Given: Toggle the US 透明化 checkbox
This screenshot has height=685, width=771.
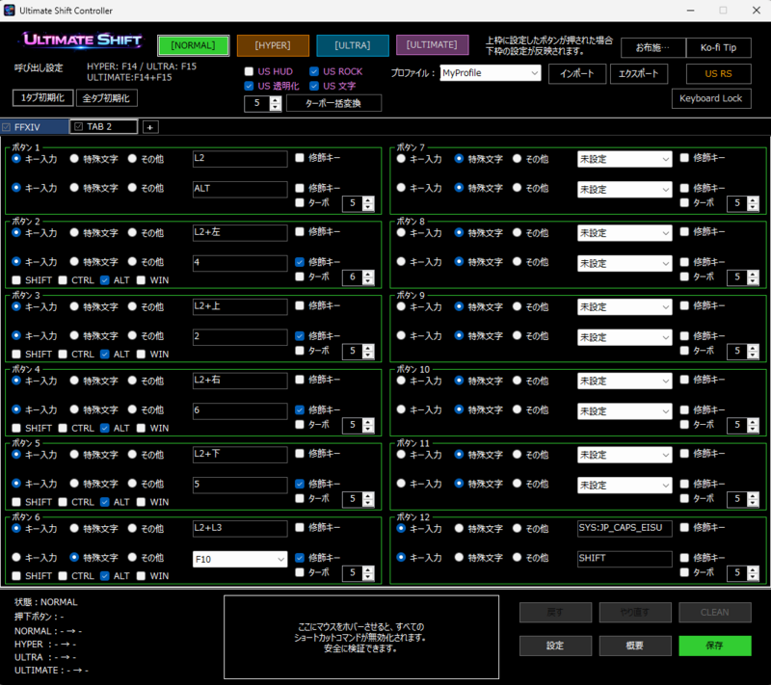Looking at the screenshot, I should [x=249, y=86].
